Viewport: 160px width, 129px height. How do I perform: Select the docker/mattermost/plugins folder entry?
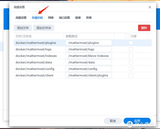click(x=36, y=43)
